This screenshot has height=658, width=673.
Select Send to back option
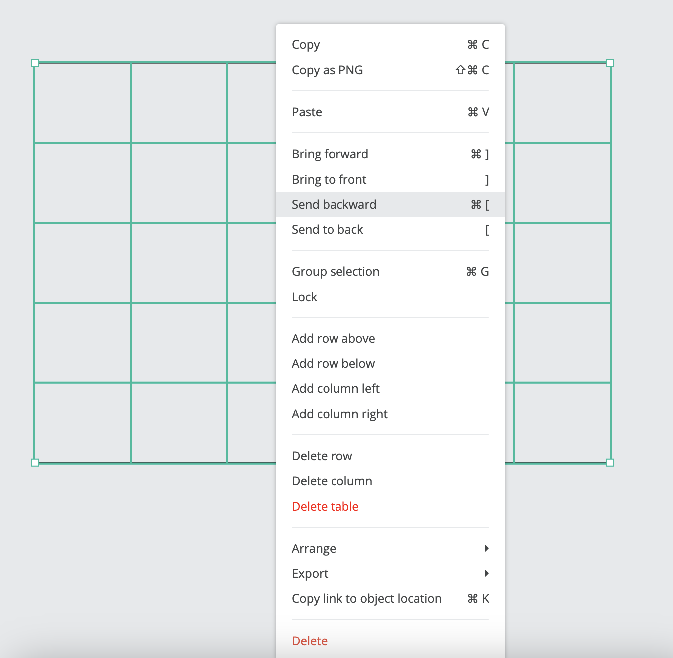pos(390,230)
